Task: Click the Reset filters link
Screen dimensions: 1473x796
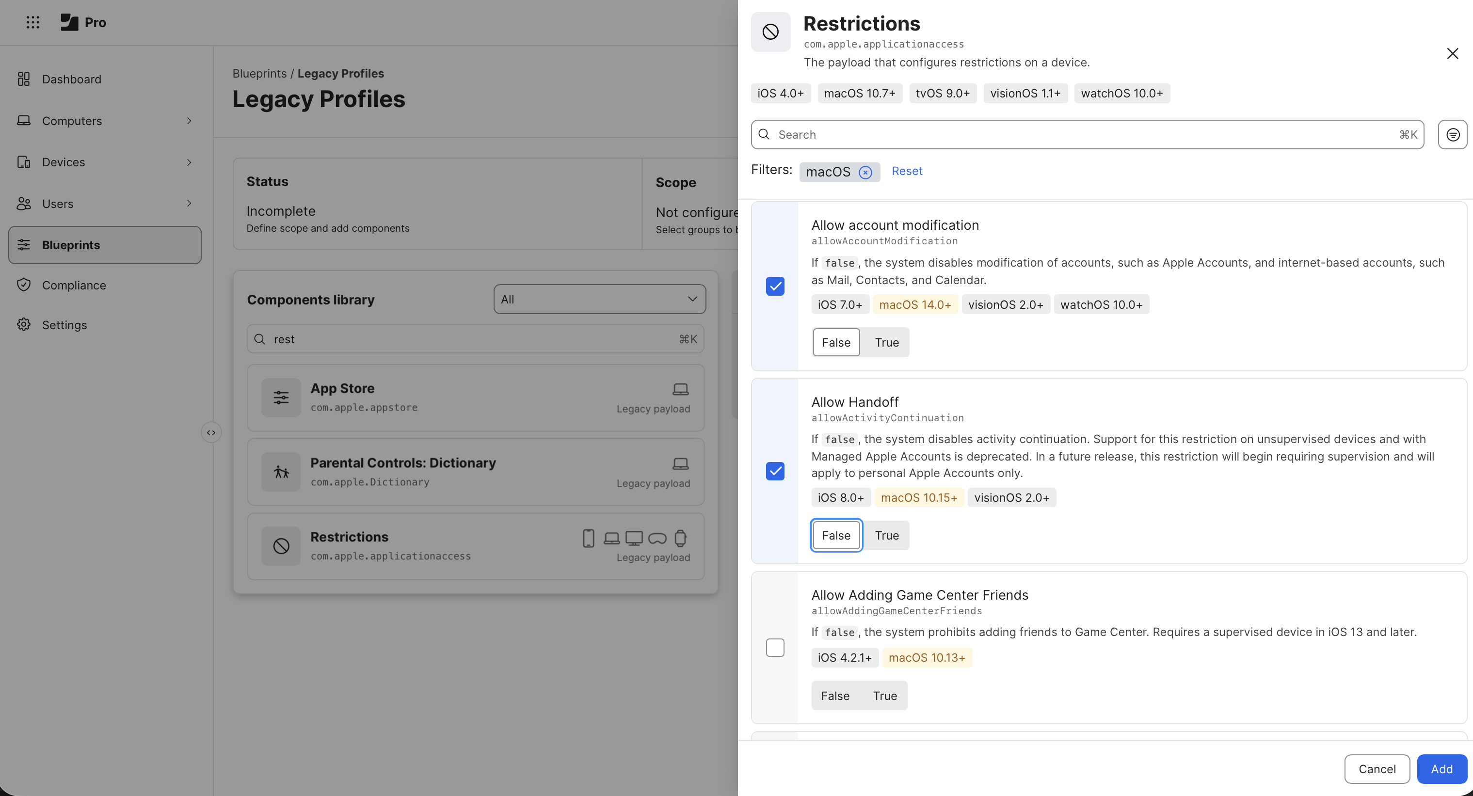Action: pos(907,171)
